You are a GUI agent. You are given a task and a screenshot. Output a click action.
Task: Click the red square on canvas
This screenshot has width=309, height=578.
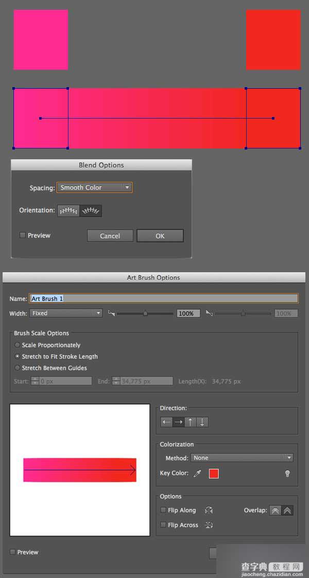point(273,40)
